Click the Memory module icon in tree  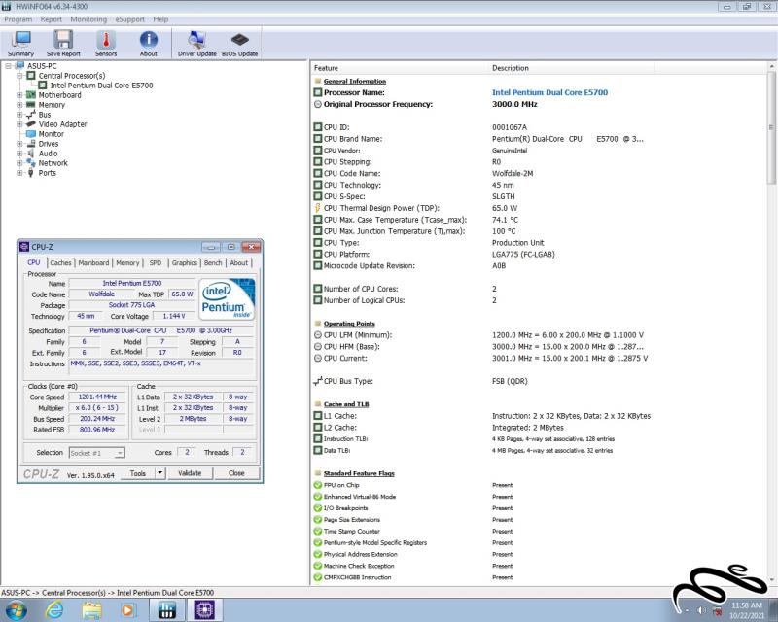click(31, 105)
